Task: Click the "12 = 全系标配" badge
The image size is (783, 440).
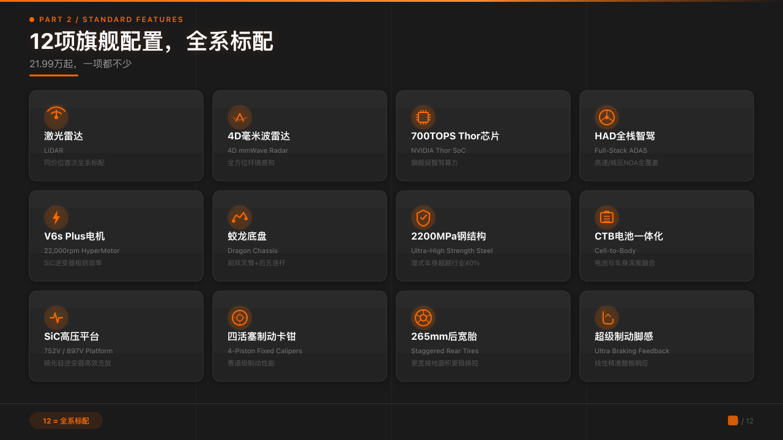Action: pos(65,420)
